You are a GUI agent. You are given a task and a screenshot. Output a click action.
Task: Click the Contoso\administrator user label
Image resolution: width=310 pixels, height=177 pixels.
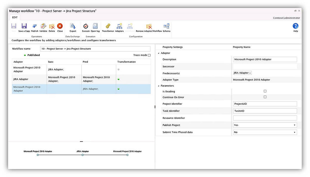(x=286, y=18)
